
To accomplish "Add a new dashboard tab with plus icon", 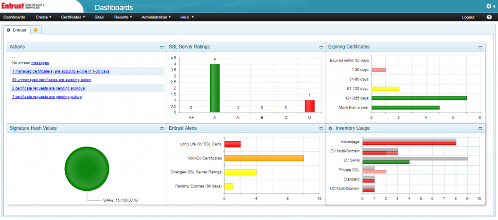I will pyautogui.click(x=36, y=30).
